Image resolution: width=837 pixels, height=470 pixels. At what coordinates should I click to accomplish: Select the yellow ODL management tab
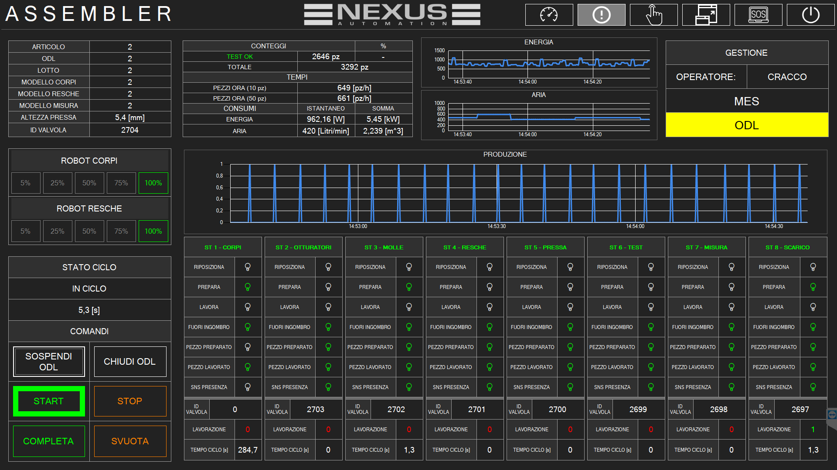746,125
